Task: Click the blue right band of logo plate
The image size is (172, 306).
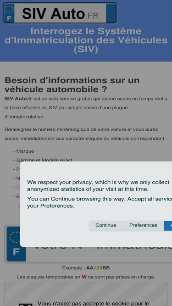Action: (x=111, y=13)
